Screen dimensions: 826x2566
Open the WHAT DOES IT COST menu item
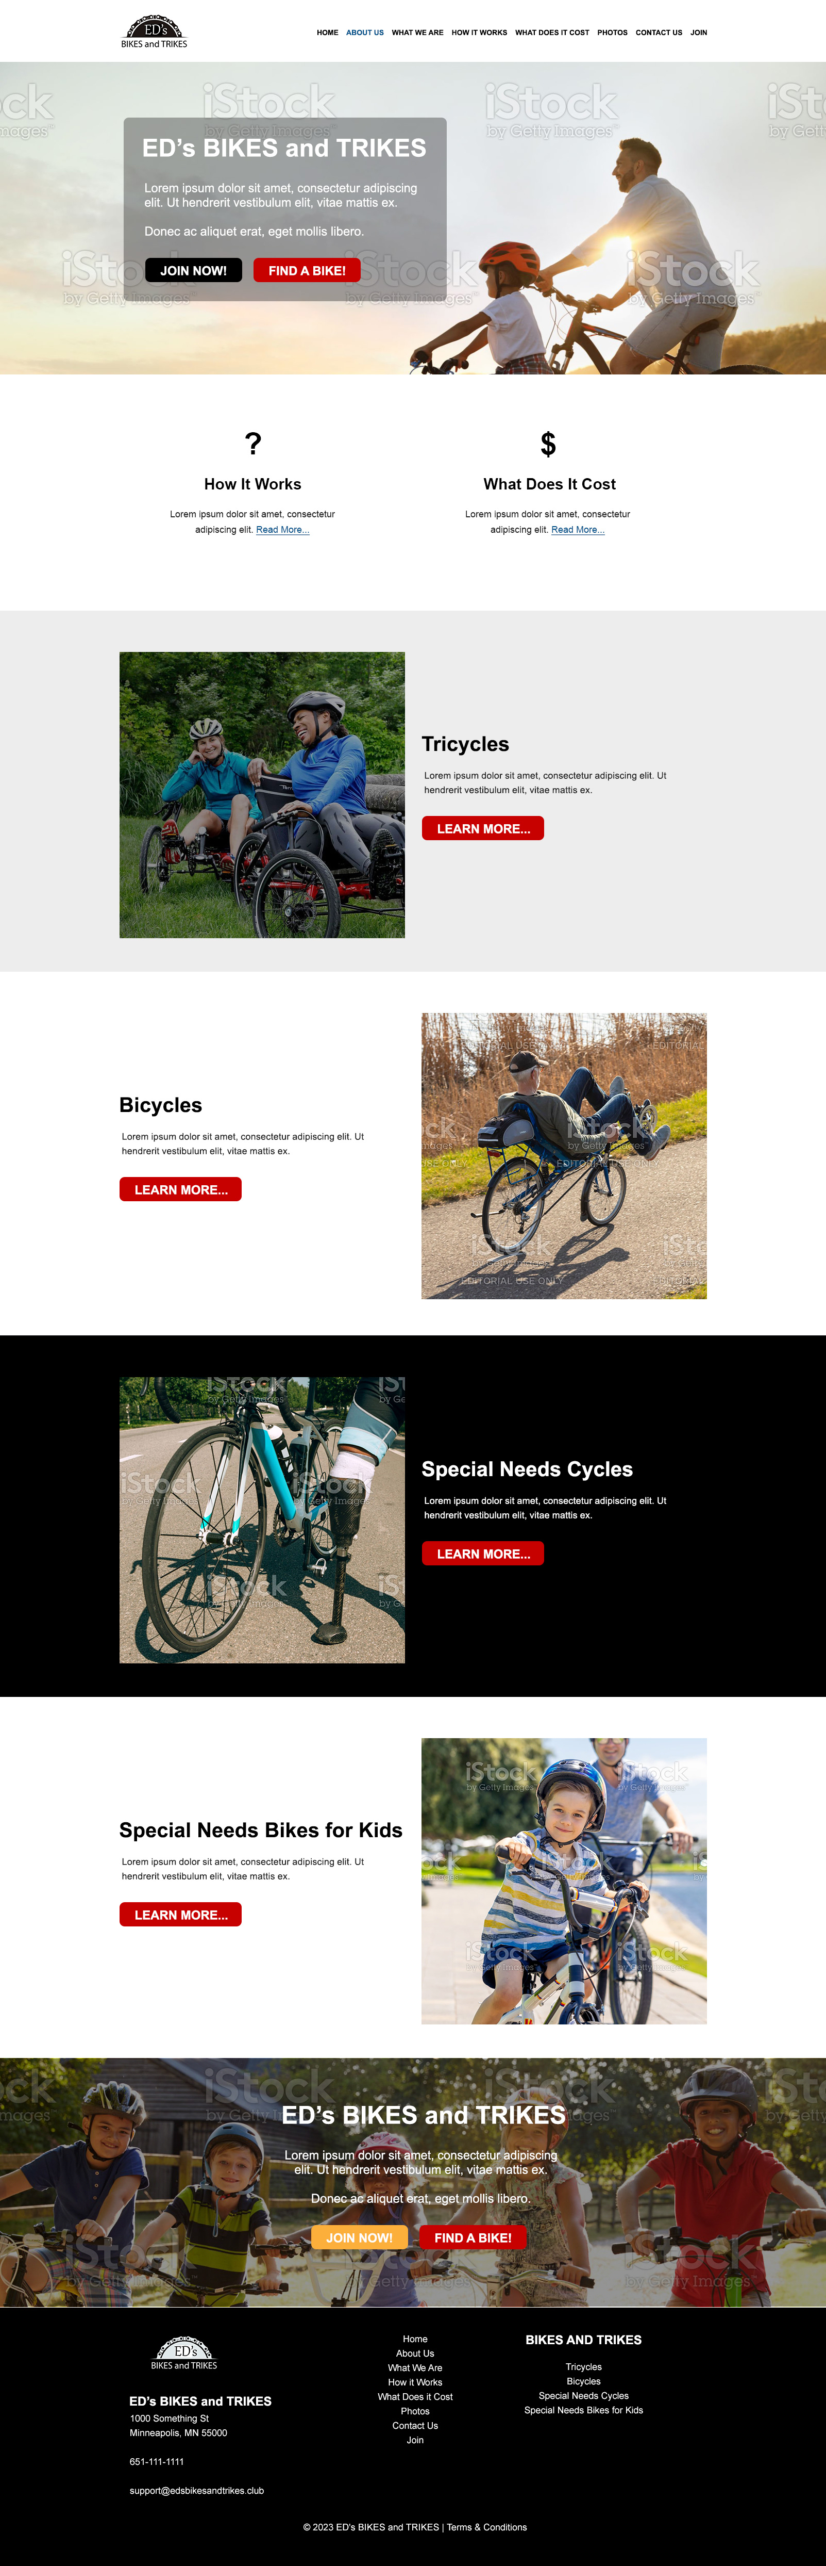click(x=552, y=33)
